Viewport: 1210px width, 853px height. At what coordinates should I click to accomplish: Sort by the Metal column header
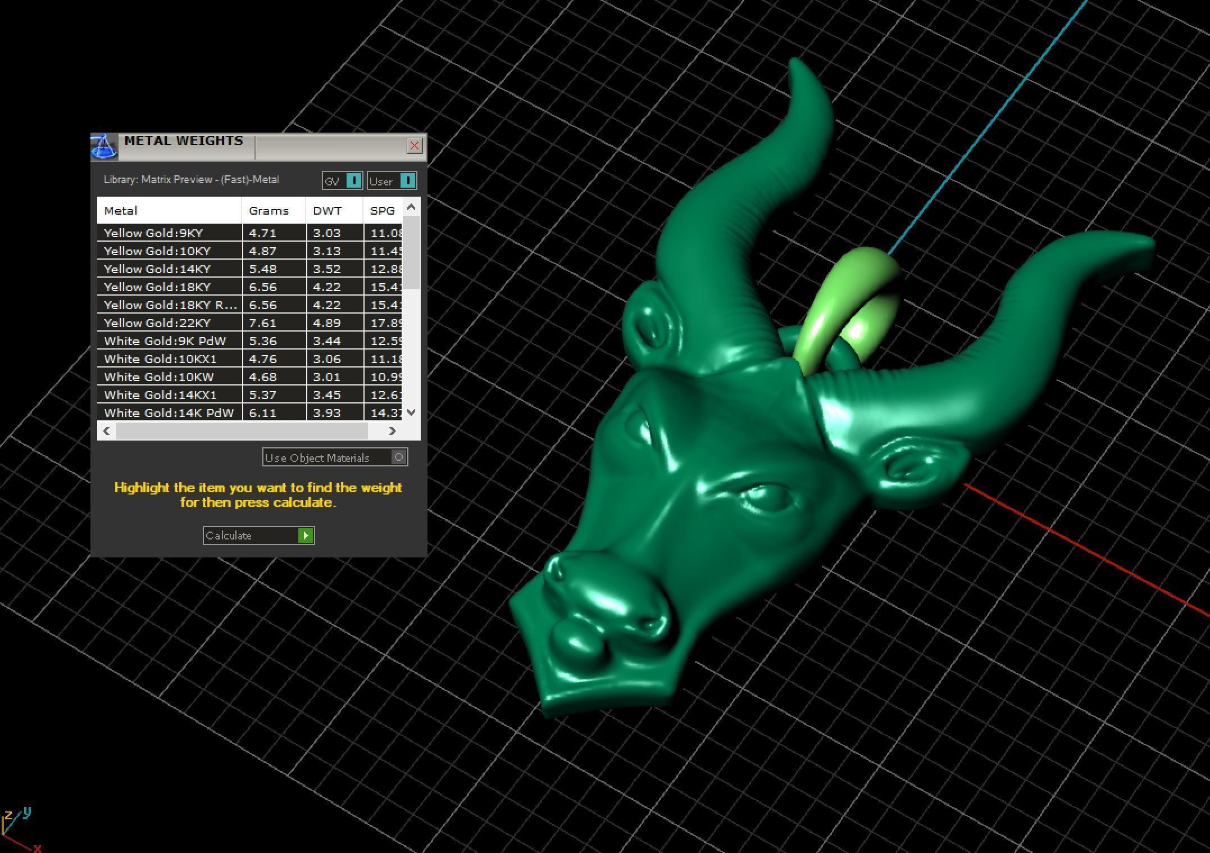click(169, 211)
